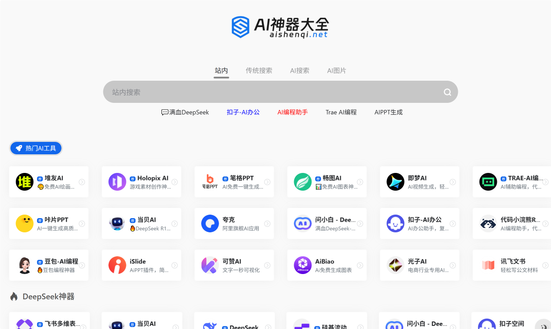Open the 可赞AI icon
Screen dimensions: 551x329
(210, 265)
